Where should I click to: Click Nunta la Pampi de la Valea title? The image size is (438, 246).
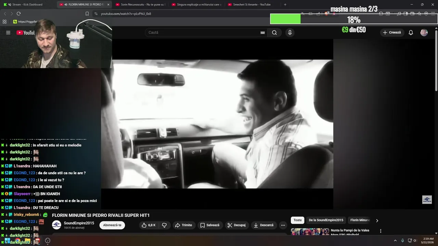[350, 232]
